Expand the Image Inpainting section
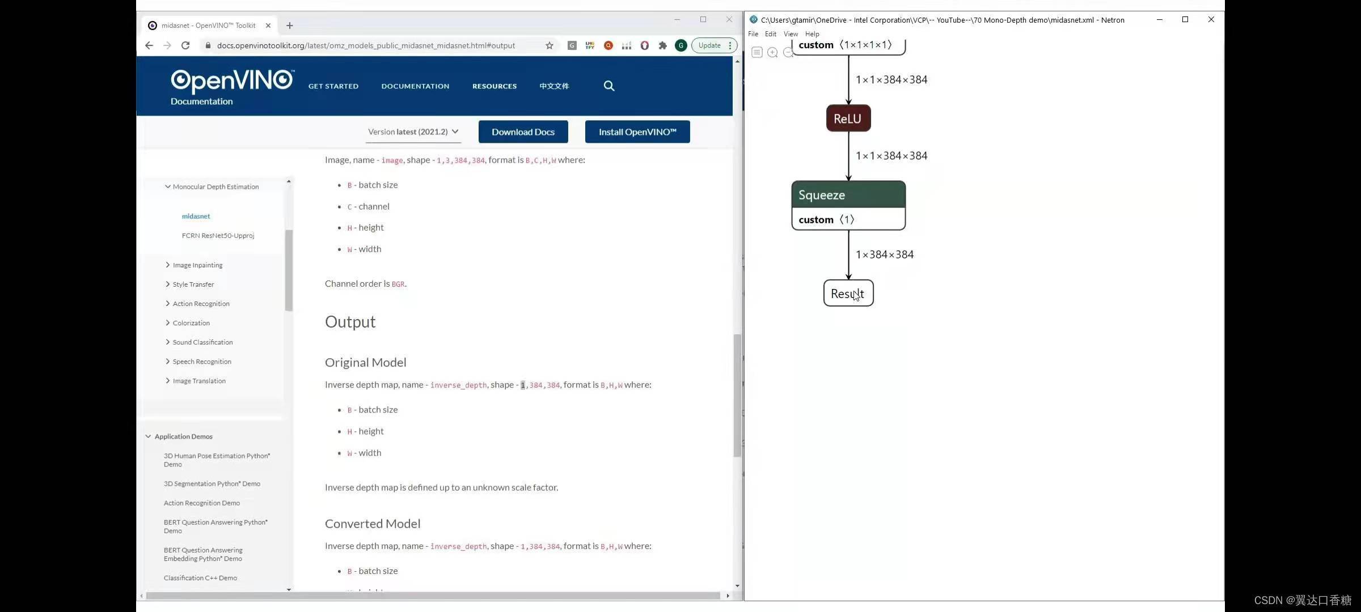The width and height of the screenshot is (1361, 612). [167, 265]
